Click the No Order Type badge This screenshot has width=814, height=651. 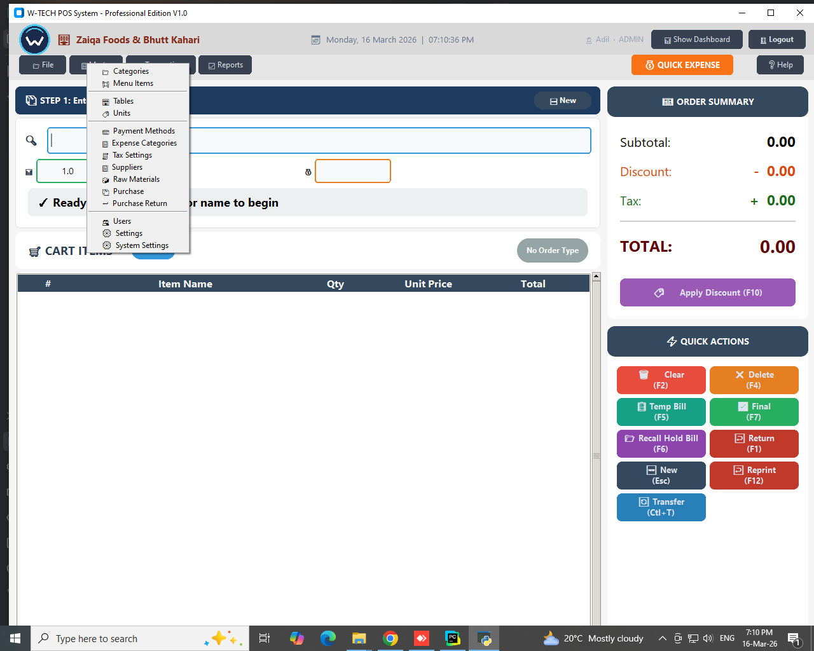[553, 250]
